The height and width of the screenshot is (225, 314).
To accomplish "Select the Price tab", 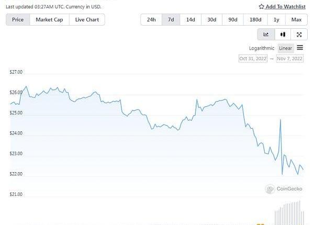I will coord(18,19).
